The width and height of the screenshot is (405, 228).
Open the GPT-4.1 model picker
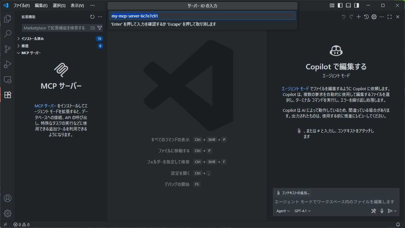tap(302, 211)
